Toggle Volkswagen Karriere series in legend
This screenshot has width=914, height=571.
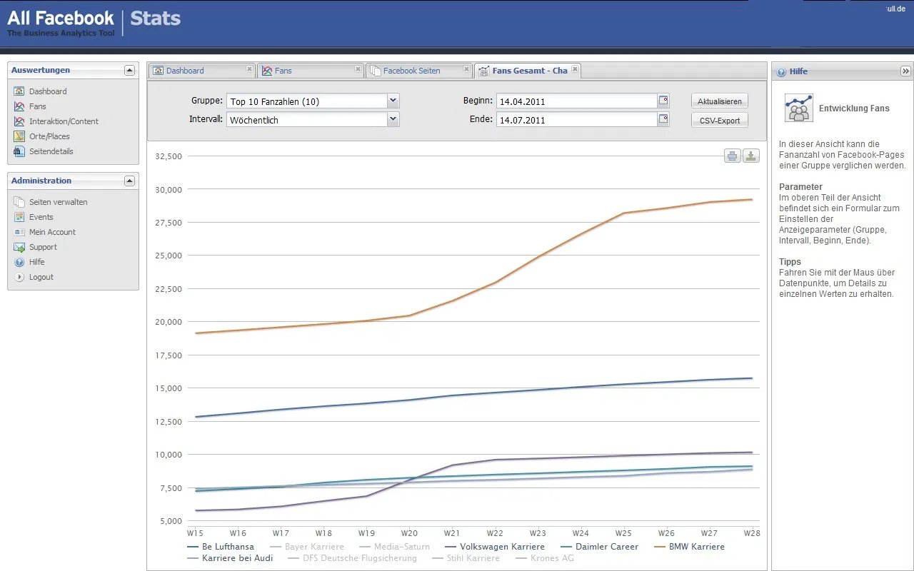pyautogui.click(x=495, y=547)
